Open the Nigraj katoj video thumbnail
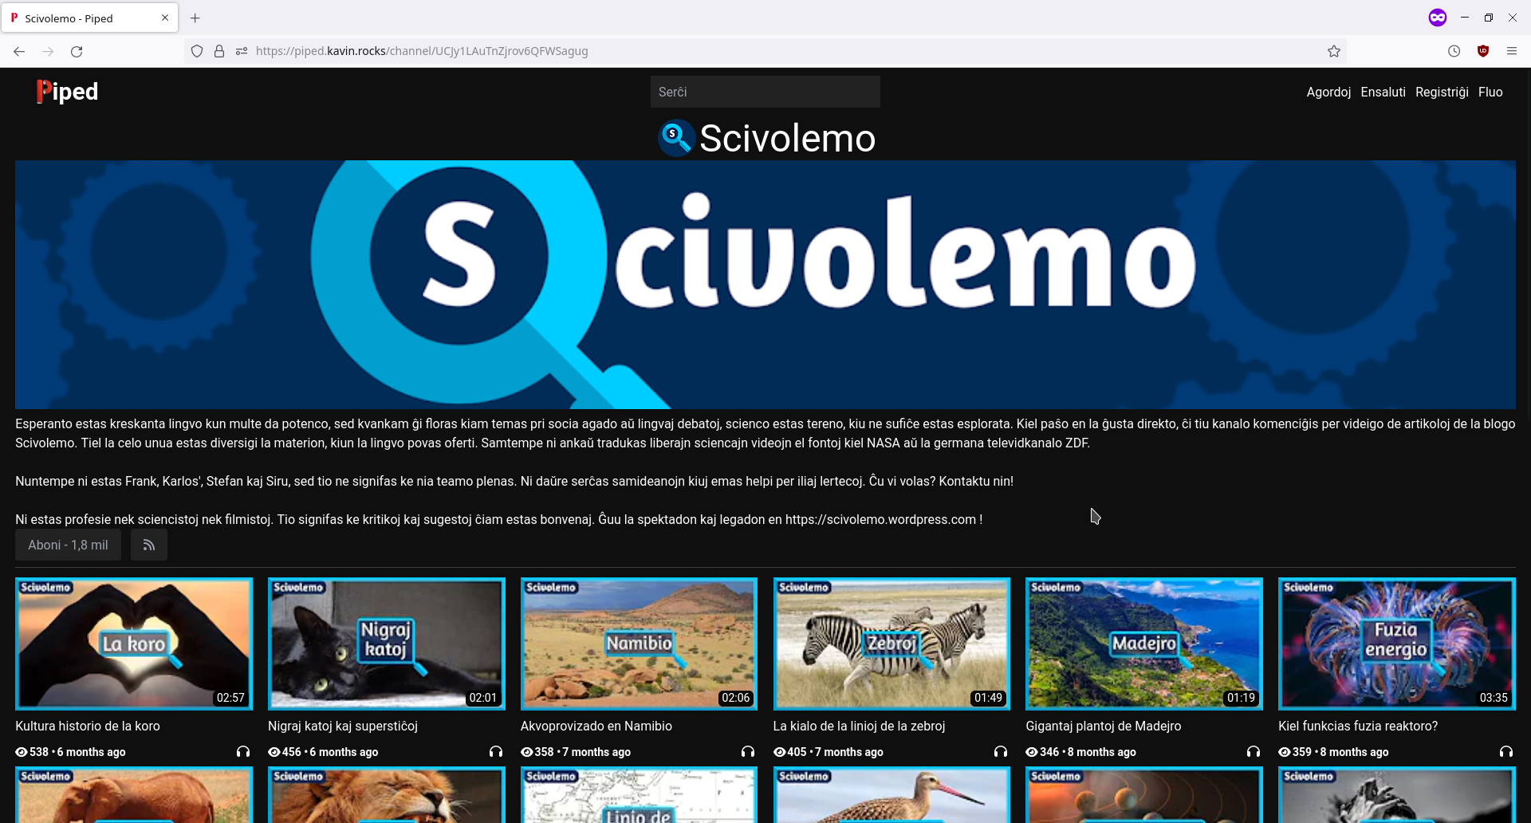1531x823 pixels. (x=387, y=644)
